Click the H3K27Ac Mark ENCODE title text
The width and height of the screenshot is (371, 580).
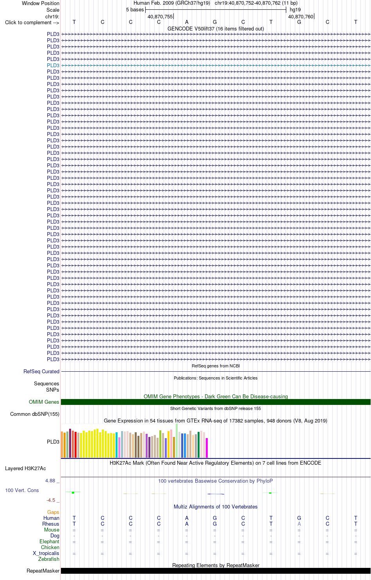(x=216, y=463)
